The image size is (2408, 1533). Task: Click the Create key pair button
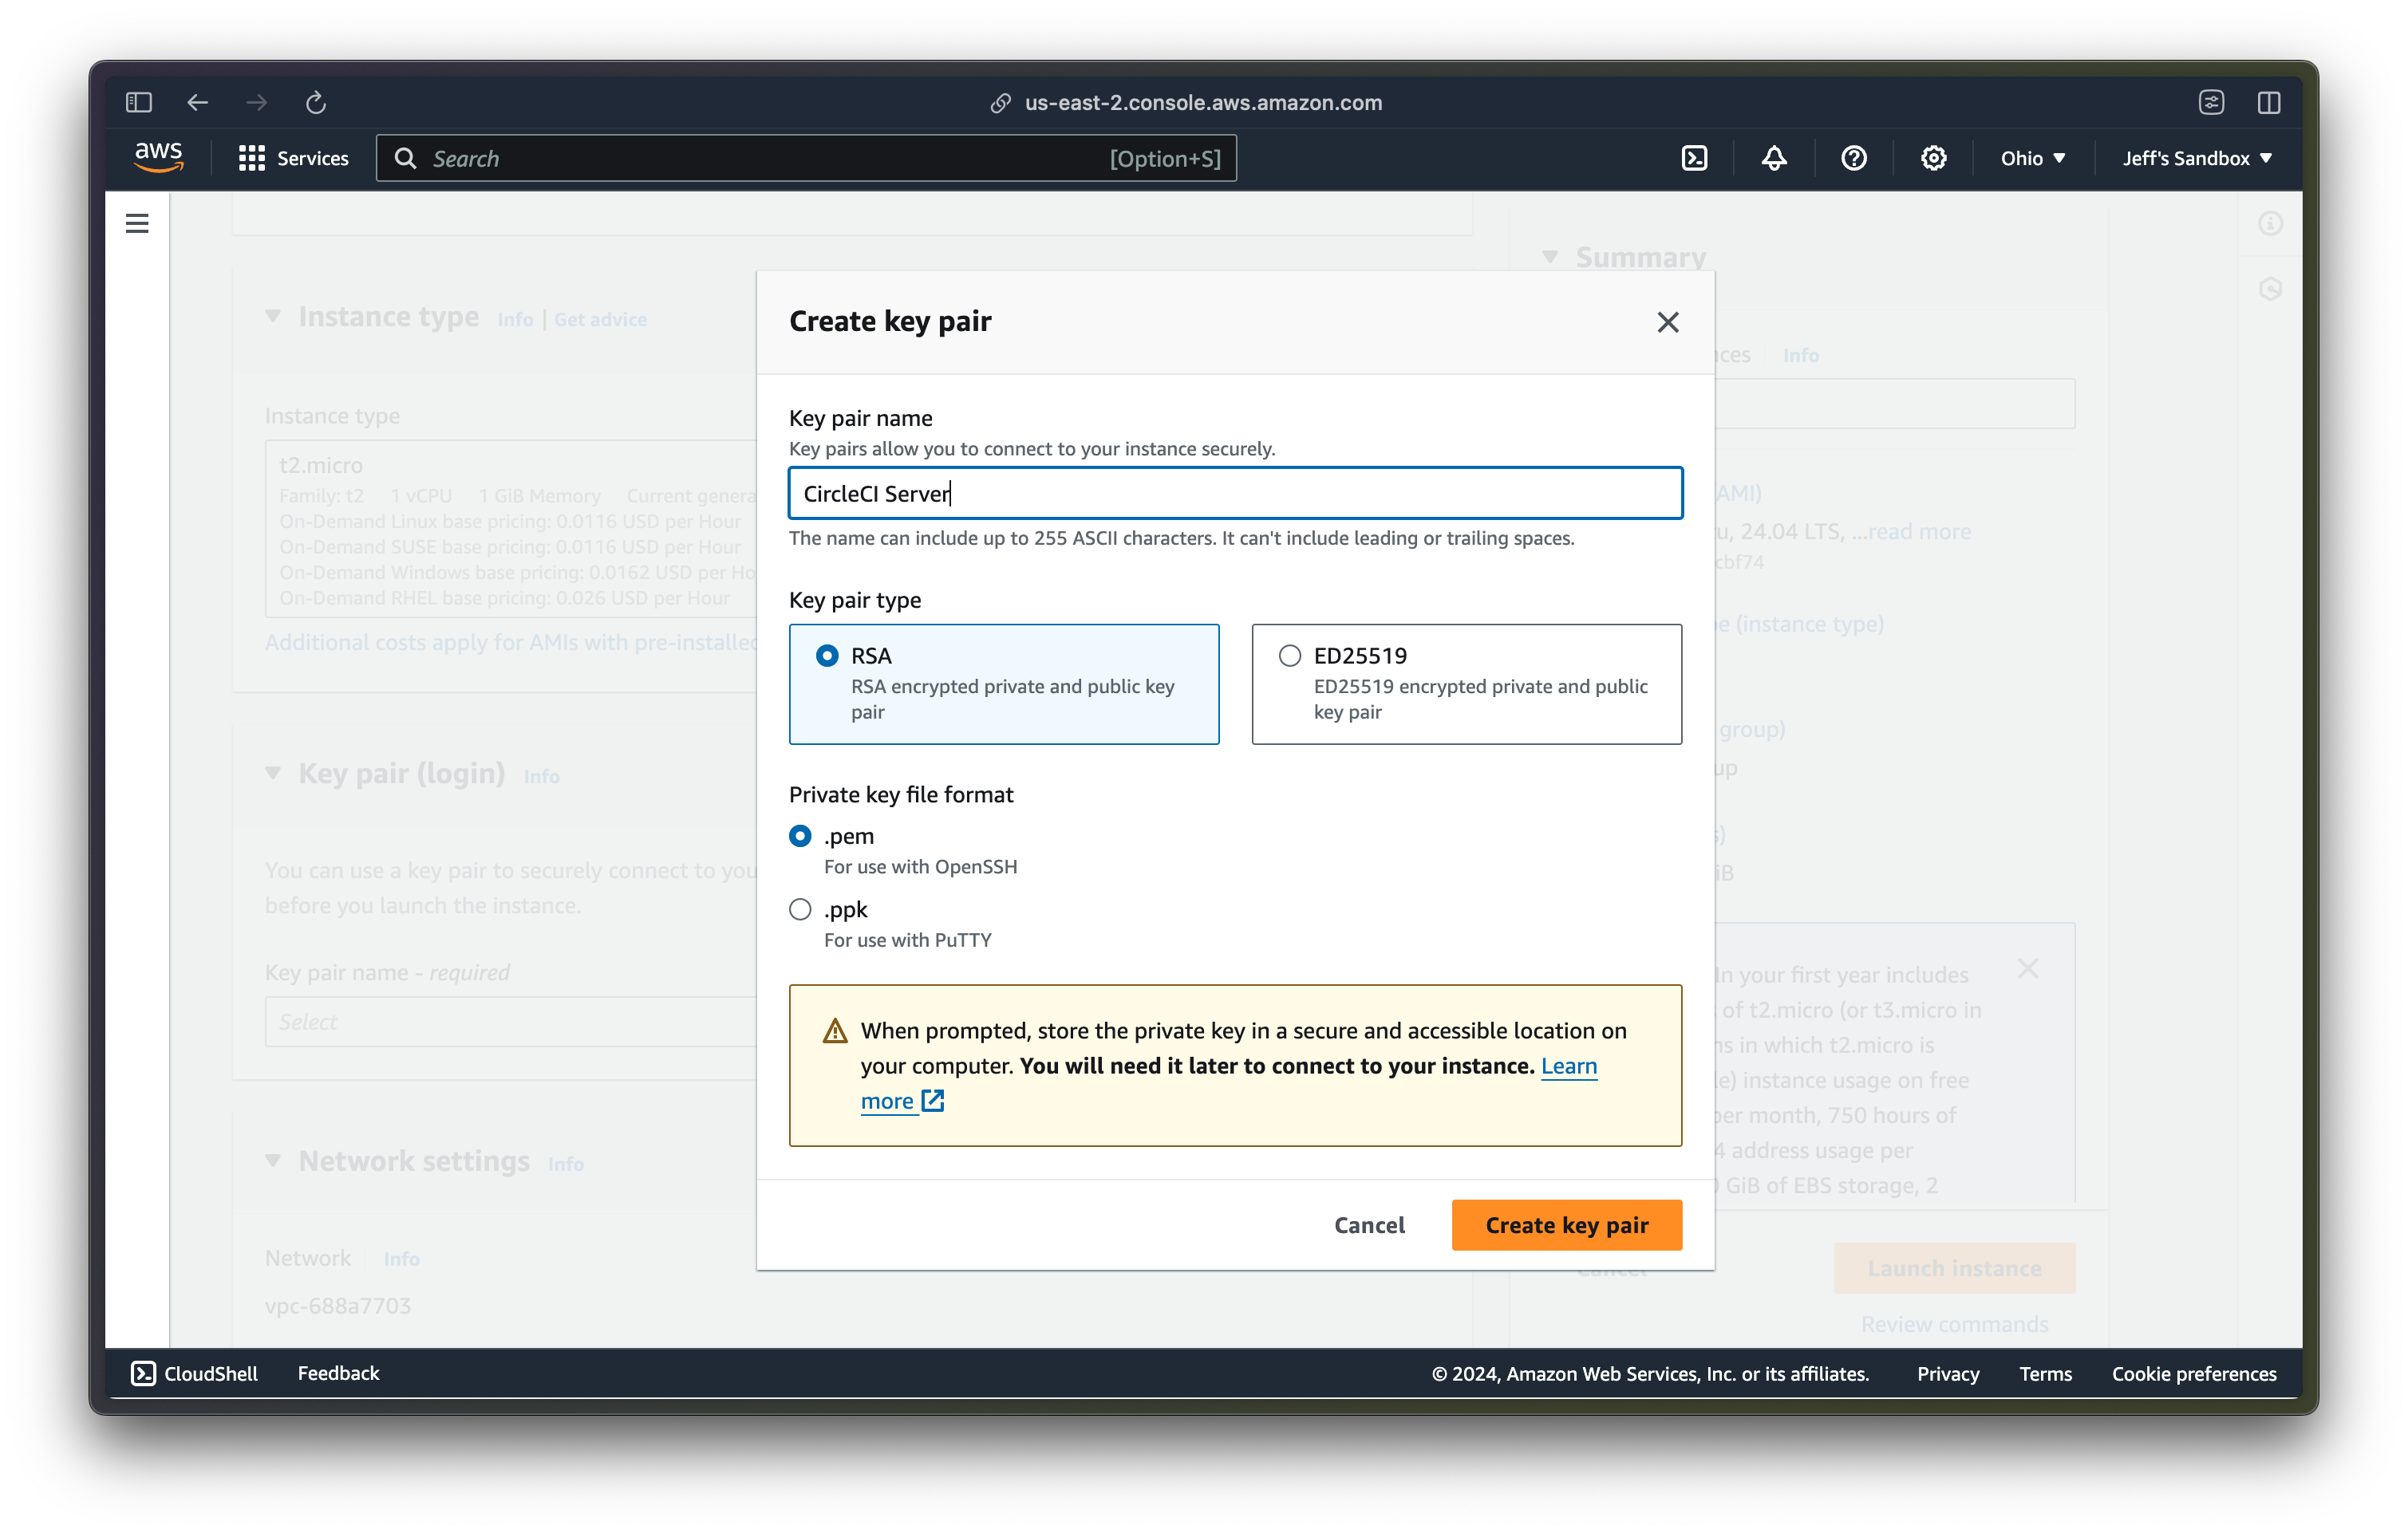pos(1566,1224)
